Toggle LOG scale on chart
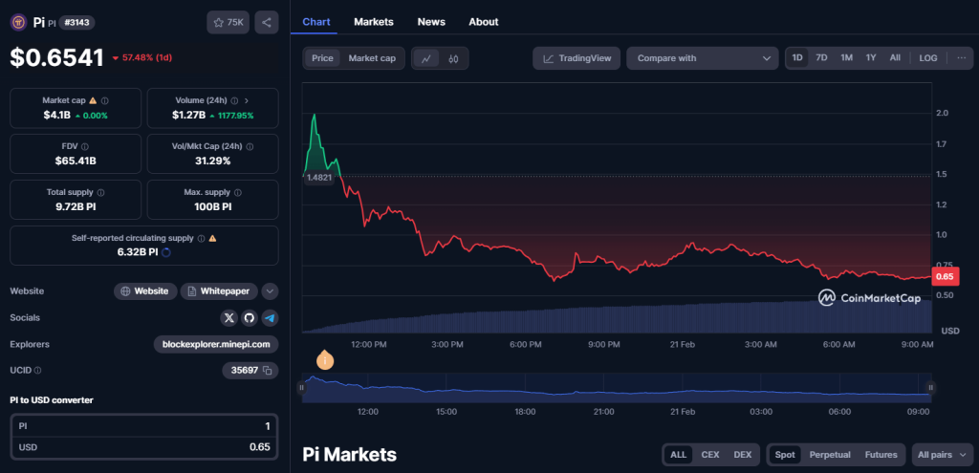Screen dimensions: 979x473 [x=928, y=58]
